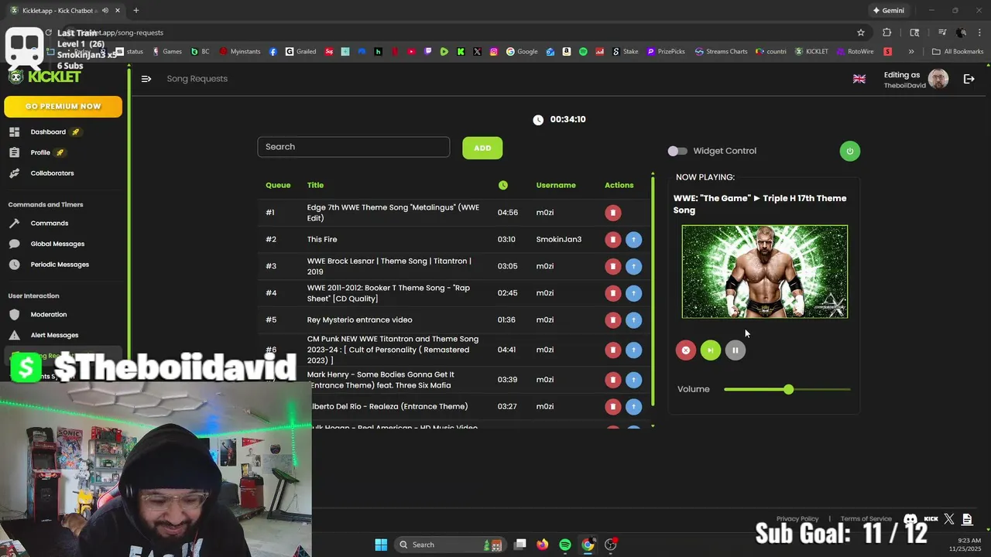Screen dimensions: 991x557
Task: Move Alberto Del Rio Realeza up
Action: tap(633, 407)
